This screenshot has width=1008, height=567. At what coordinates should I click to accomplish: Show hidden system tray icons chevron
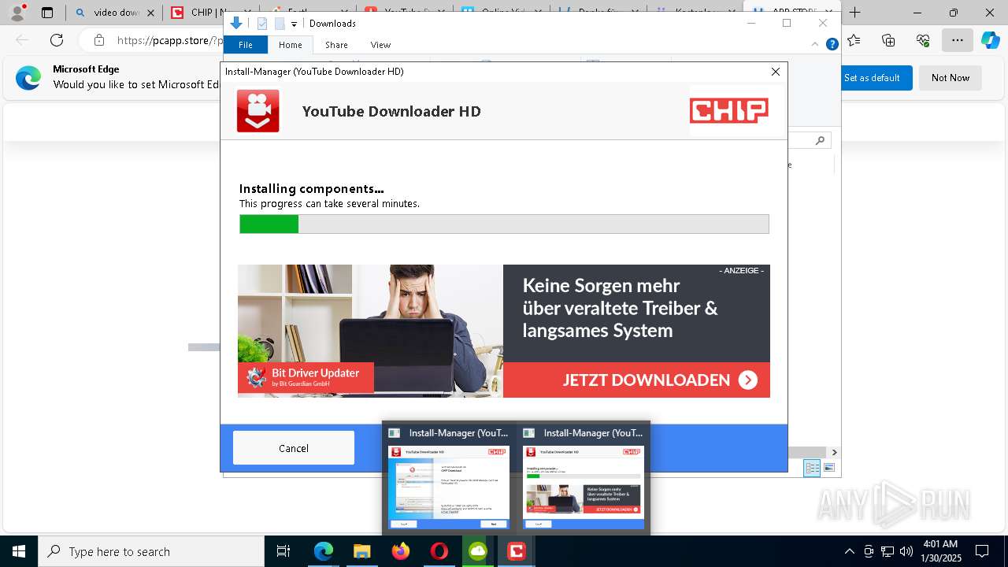pyautogui.click(x=849, y=551)
